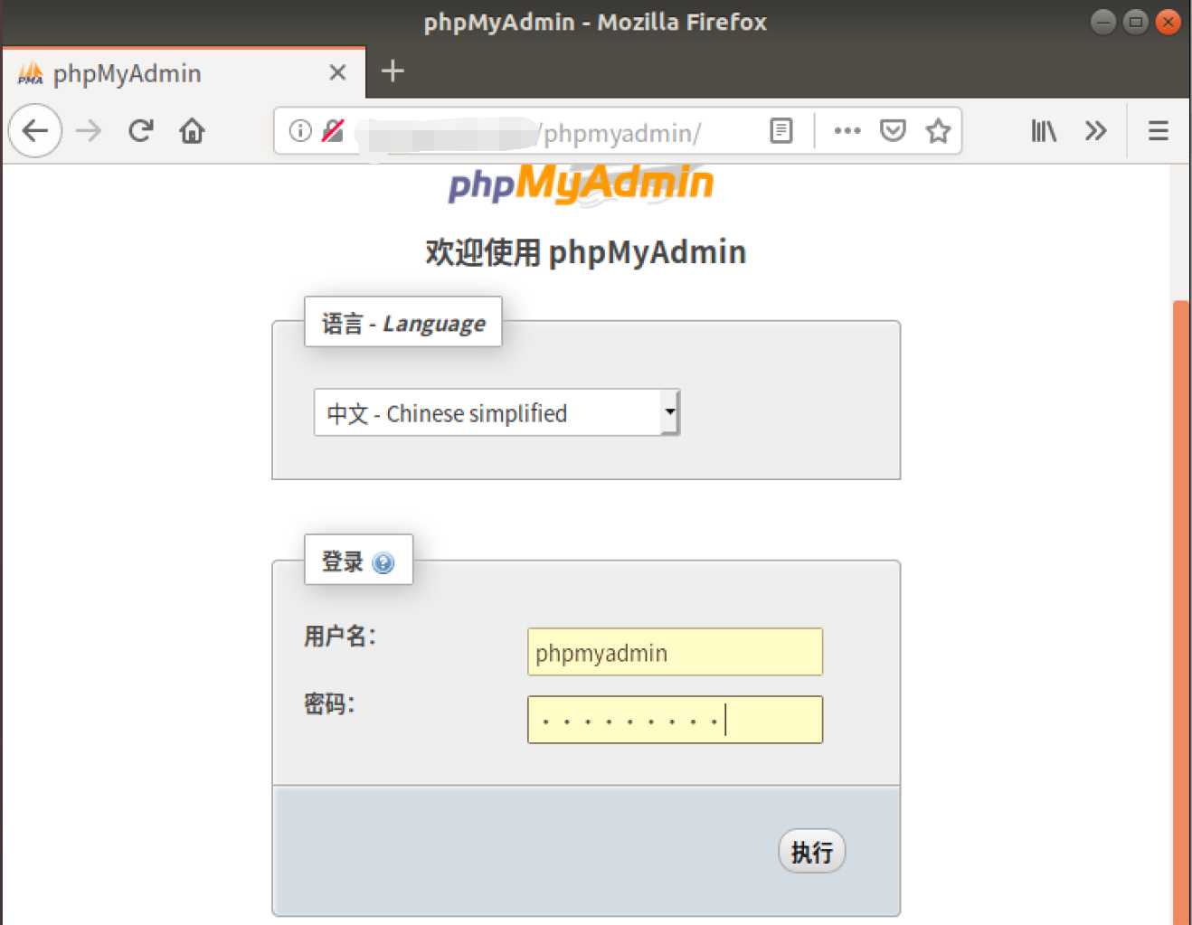Click the 语言 - Language legend

click(403, 323)
